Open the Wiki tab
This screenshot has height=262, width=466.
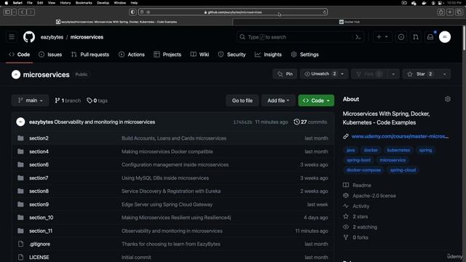click(x=200, y=55)
